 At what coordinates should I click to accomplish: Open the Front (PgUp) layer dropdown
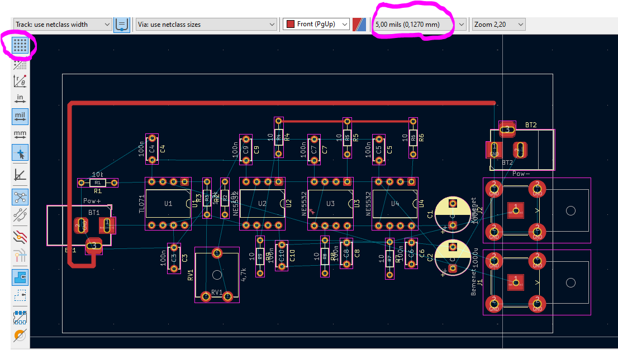click(x=316, y=25)
